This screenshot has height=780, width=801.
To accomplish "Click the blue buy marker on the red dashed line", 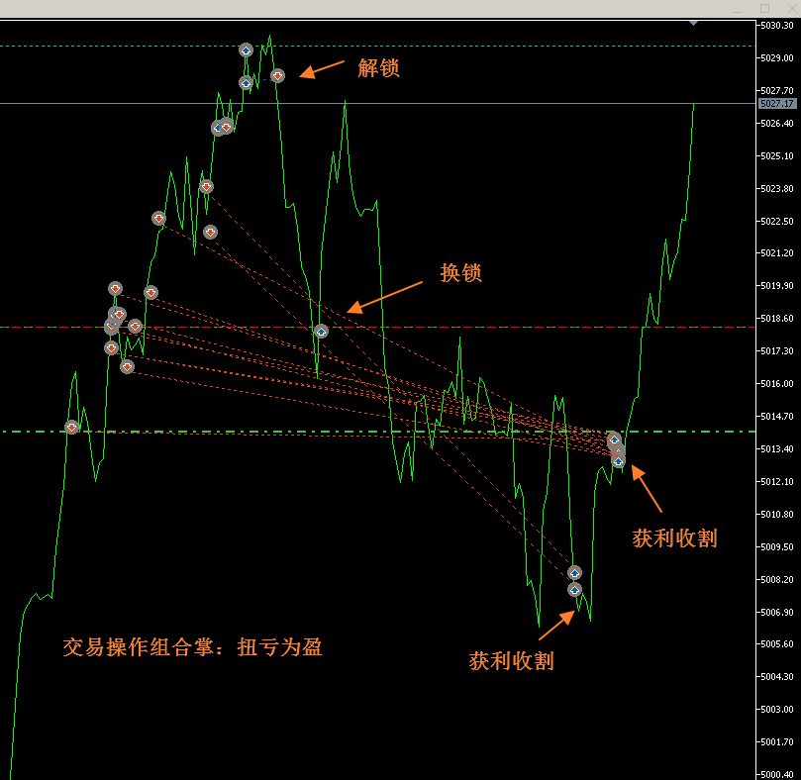I will point(321,332).
